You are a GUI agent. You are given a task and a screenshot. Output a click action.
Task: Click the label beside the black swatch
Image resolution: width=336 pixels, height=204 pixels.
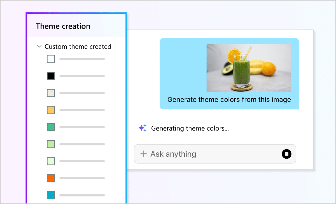click(82, 76)
